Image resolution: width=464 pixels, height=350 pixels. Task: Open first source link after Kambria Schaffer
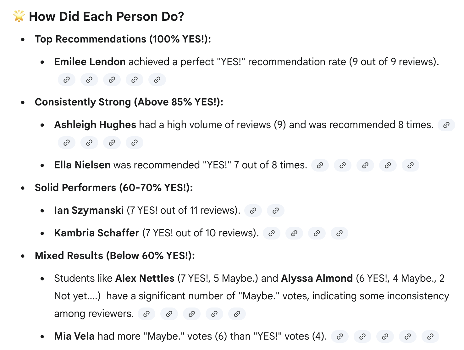point(272,233)
